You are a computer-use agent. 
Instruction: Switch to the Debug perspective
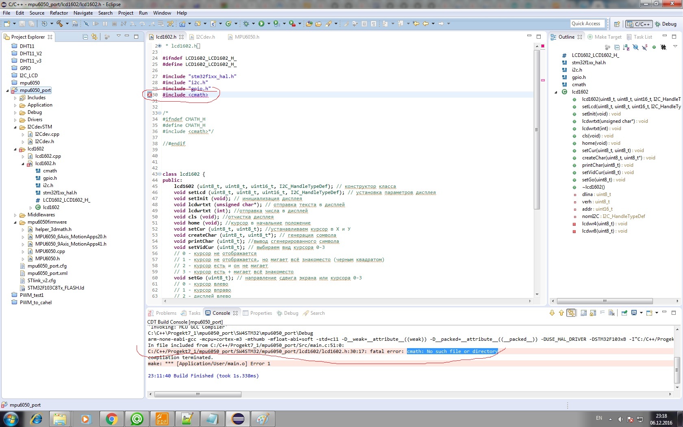pos(666,24)
